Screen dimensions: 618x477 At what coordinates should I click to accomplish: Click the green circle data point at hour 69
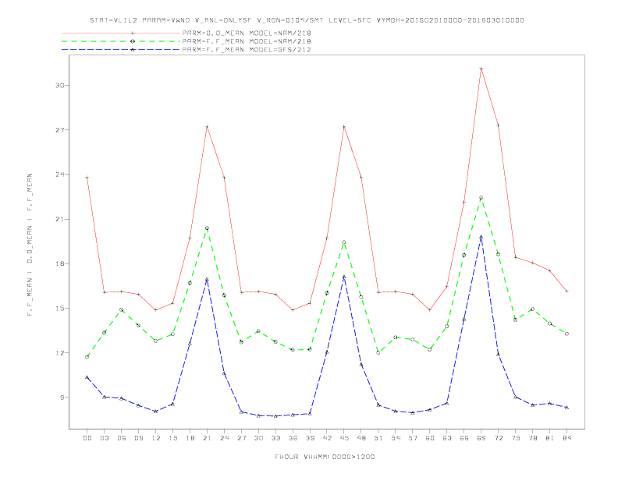tap(481, 197)
